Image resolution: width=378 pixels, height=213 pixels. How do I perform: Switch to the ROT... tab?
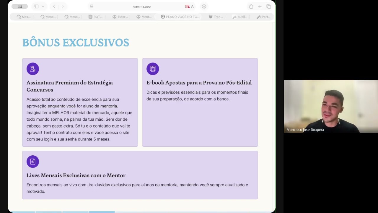(x=96, y=17)
